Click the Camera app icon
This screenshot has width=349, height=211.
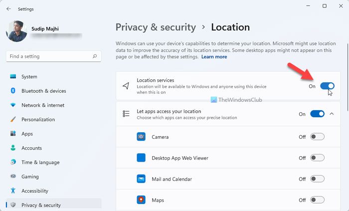coord(142,137)
